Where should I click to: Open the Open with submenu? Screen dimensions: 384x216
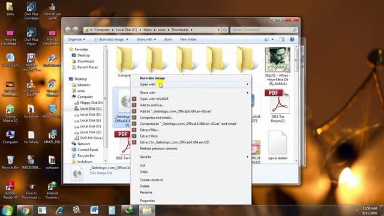[x=191, y=84]
